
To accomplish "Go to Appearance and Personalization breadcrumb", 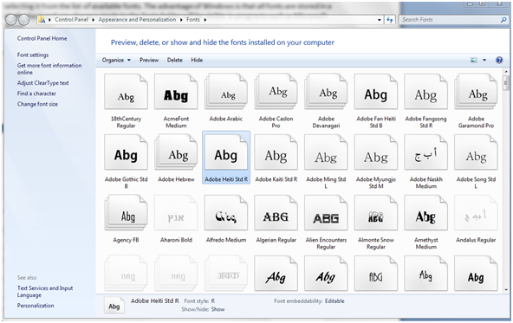I will (x=137, y=20).
